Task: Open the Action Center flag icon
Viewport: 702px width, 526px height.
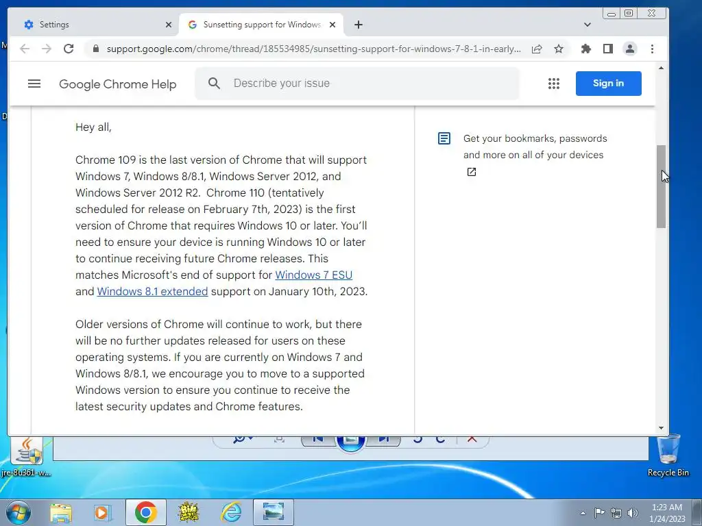Action: click(x=599, y=512)
